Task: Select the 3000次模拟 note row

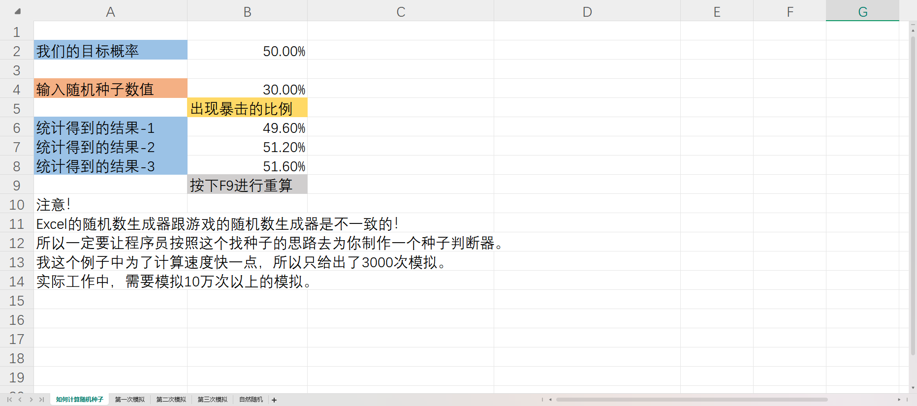Action: pyautogui.click(x=241, y=262)
